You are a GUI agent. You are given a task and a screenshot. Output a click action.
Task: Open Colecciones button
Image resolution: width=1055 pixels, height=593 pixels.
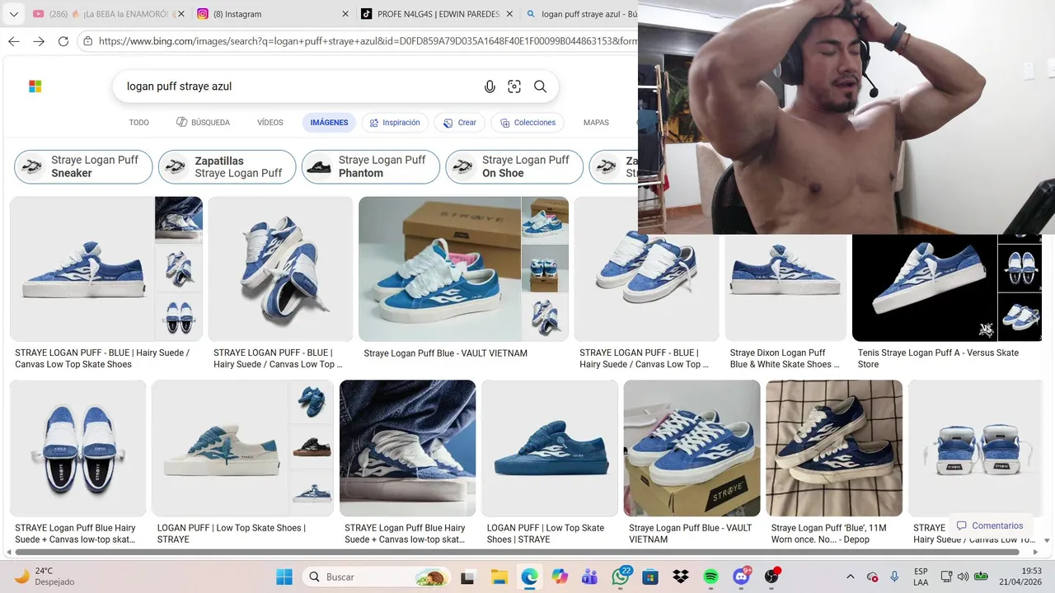pos(527,123)
